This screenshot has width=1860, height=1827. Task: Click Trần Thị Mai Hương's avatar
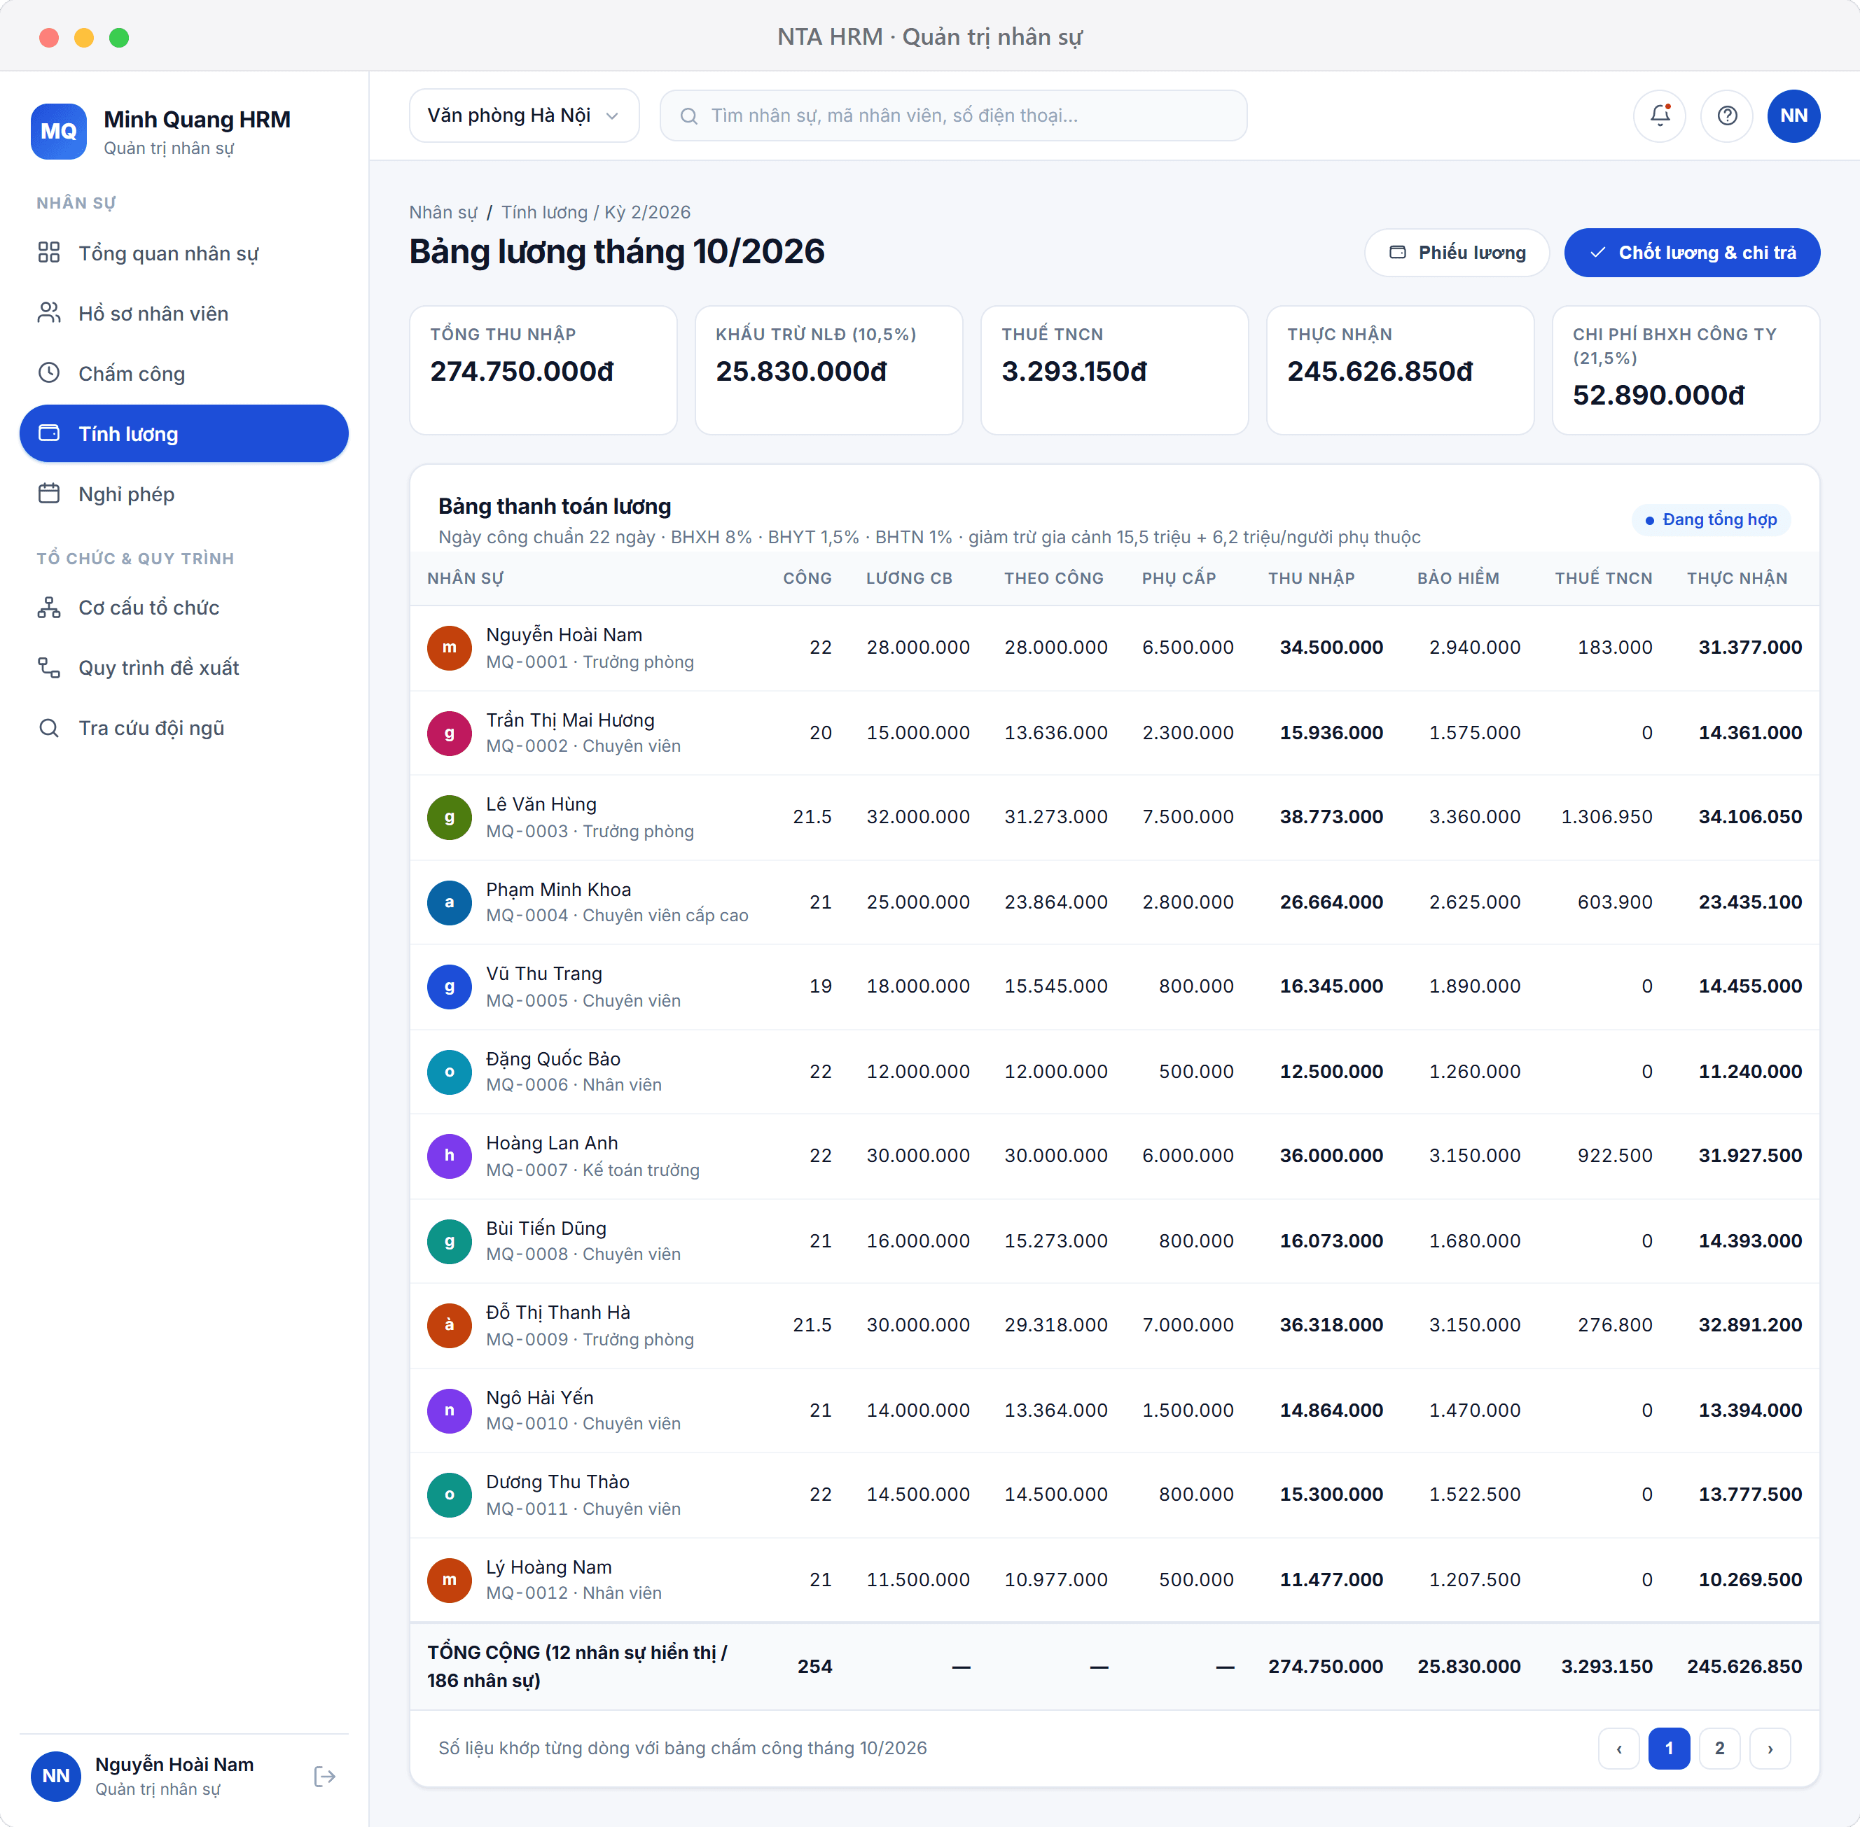[x=449, y=733]
